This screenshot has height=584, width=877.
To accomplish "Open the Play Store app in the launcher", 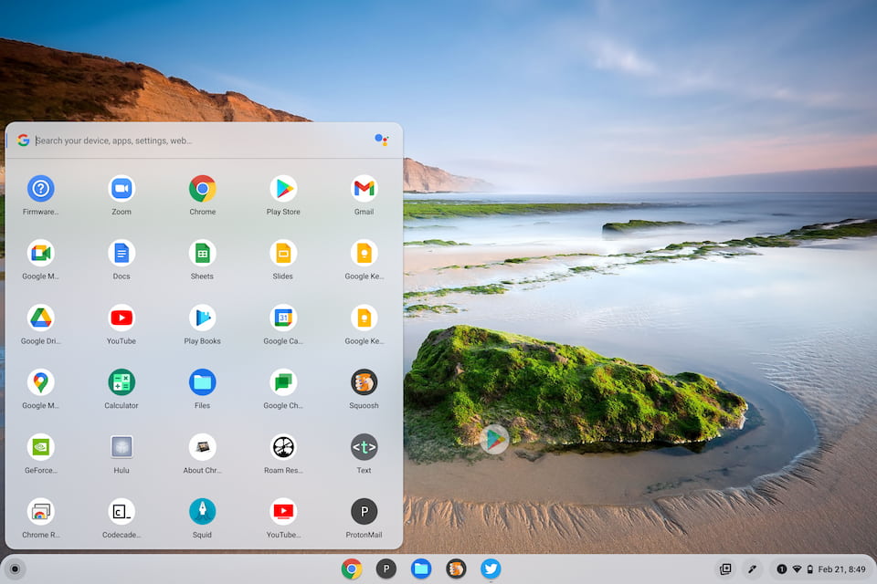I will pyautogui.click(x=283, y=189).
